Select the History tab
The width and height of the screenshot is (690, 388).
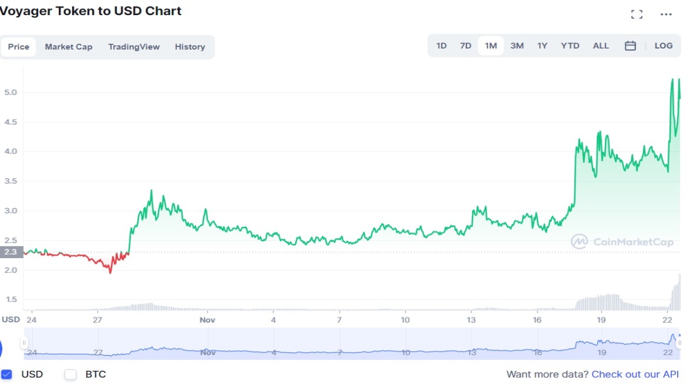click(190, 47)
